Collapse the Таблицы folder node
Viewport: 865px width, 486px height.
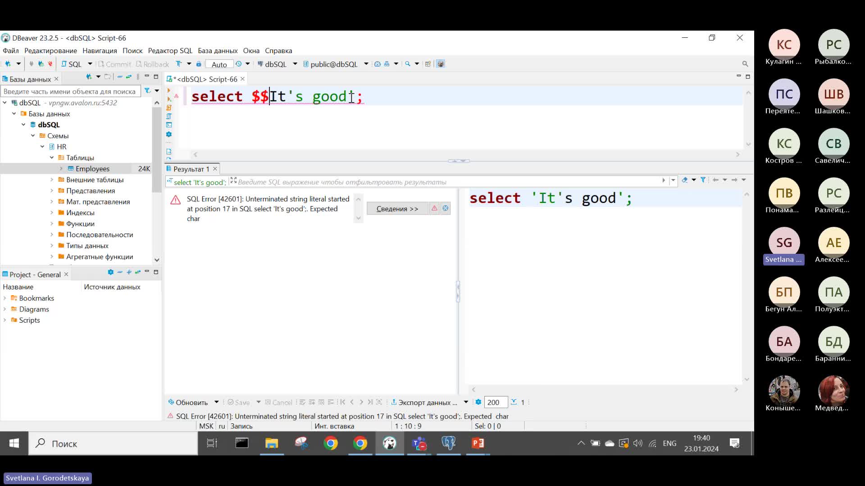coord(52,157)
